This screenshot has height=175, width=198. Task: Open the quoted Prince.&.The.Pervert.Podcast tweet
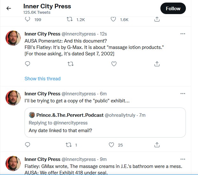105,123
